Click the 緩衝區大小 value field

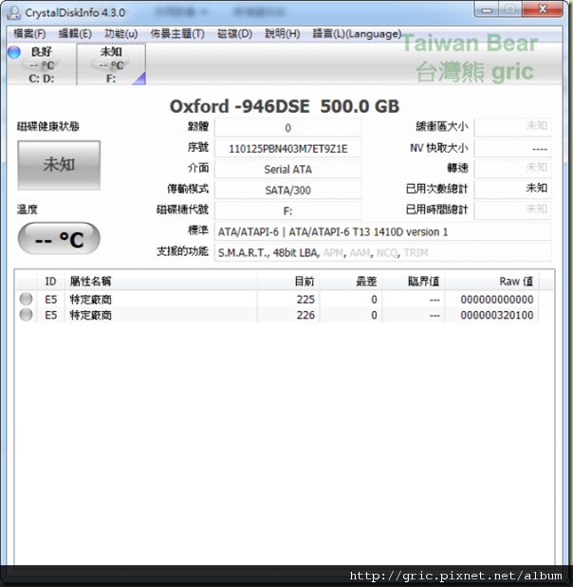(512, 127)
